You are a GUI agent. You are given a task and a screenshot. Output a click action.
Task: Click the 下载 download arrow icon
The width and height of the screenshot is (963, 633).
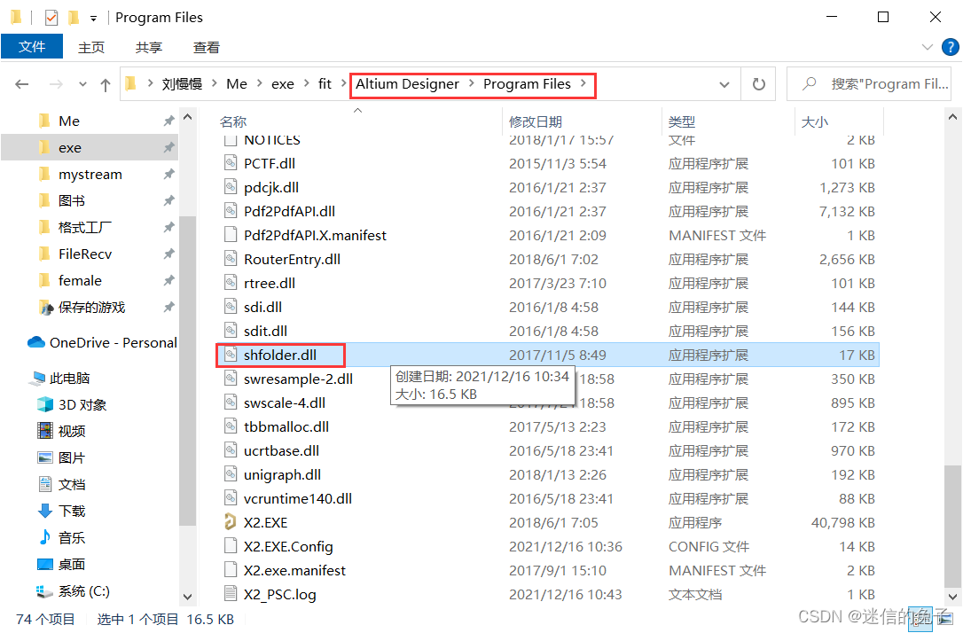click(x=45, y=511)
